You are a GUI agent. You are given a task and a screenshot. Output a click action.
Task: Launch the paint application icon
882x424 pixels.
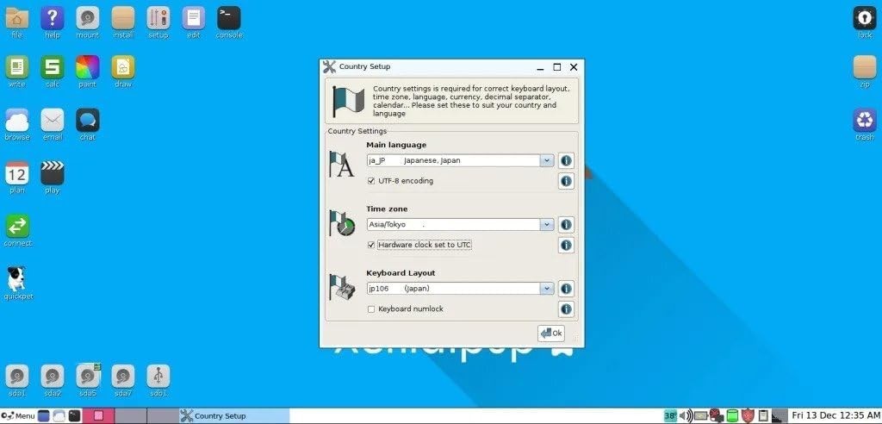click(x=88, y=67)
